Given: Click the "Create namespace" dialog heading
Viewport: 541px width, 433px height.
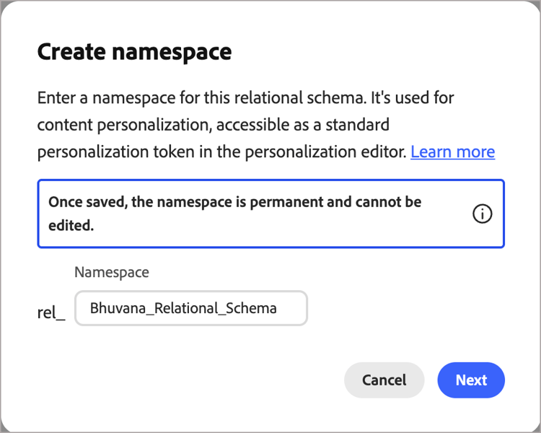Looking at the screenshot, I should tap(134, 52).
